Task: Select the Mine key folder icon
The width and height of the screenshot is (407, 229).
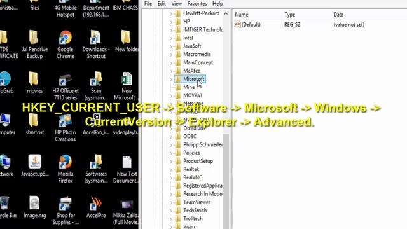Action: point(178,87)
